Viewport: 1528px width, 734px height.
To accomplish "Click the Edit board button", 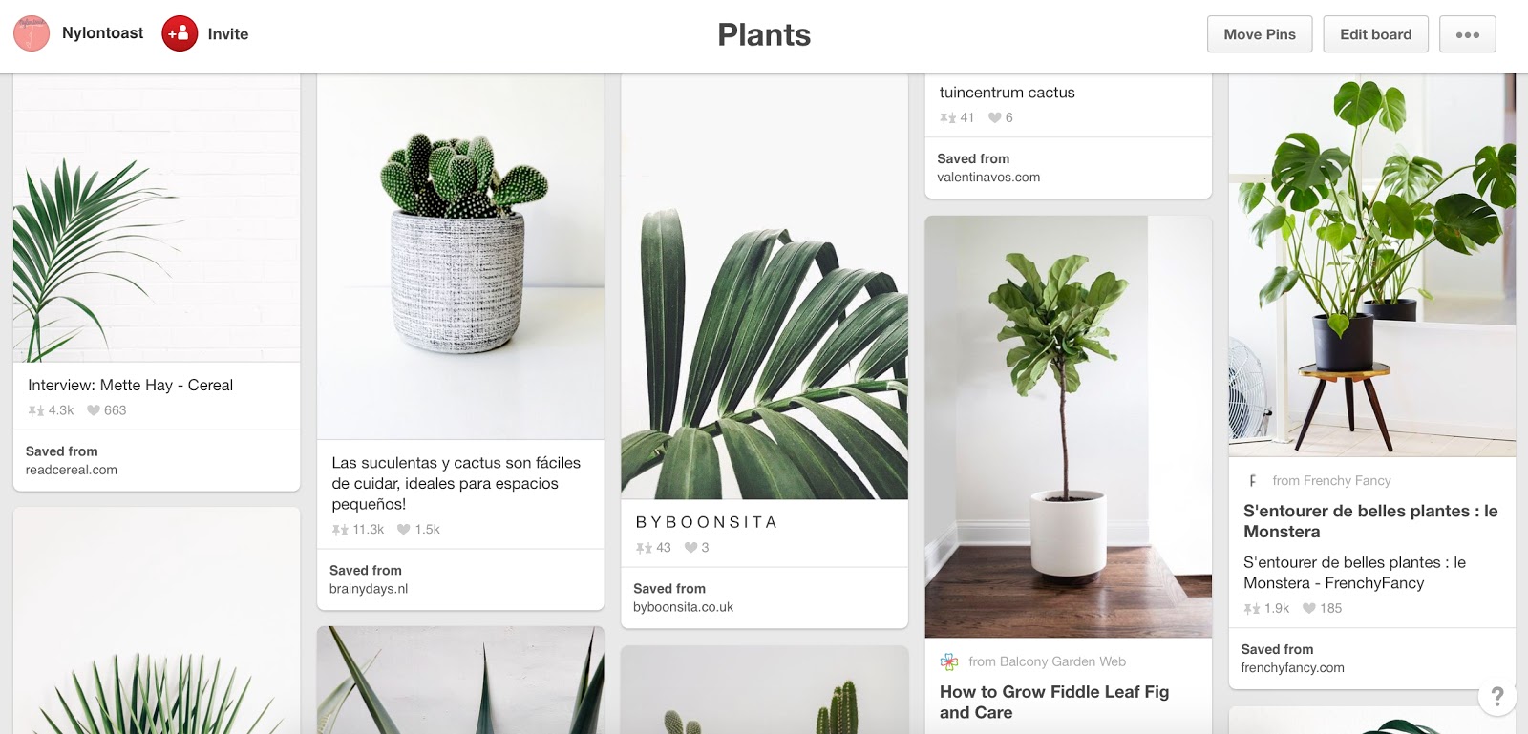I will (x=1375, y=34).
